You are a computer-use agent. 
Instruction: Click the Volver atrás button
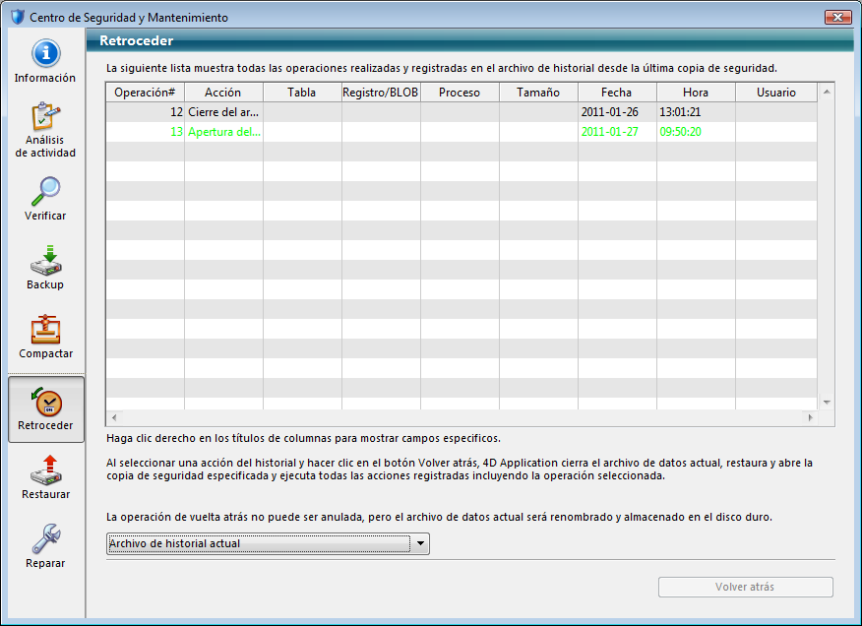745,587
